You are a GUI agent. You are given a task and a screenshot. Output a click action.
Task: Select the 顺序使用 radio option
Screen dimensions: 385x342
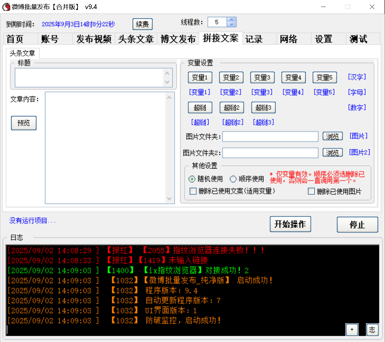(233, 179)
